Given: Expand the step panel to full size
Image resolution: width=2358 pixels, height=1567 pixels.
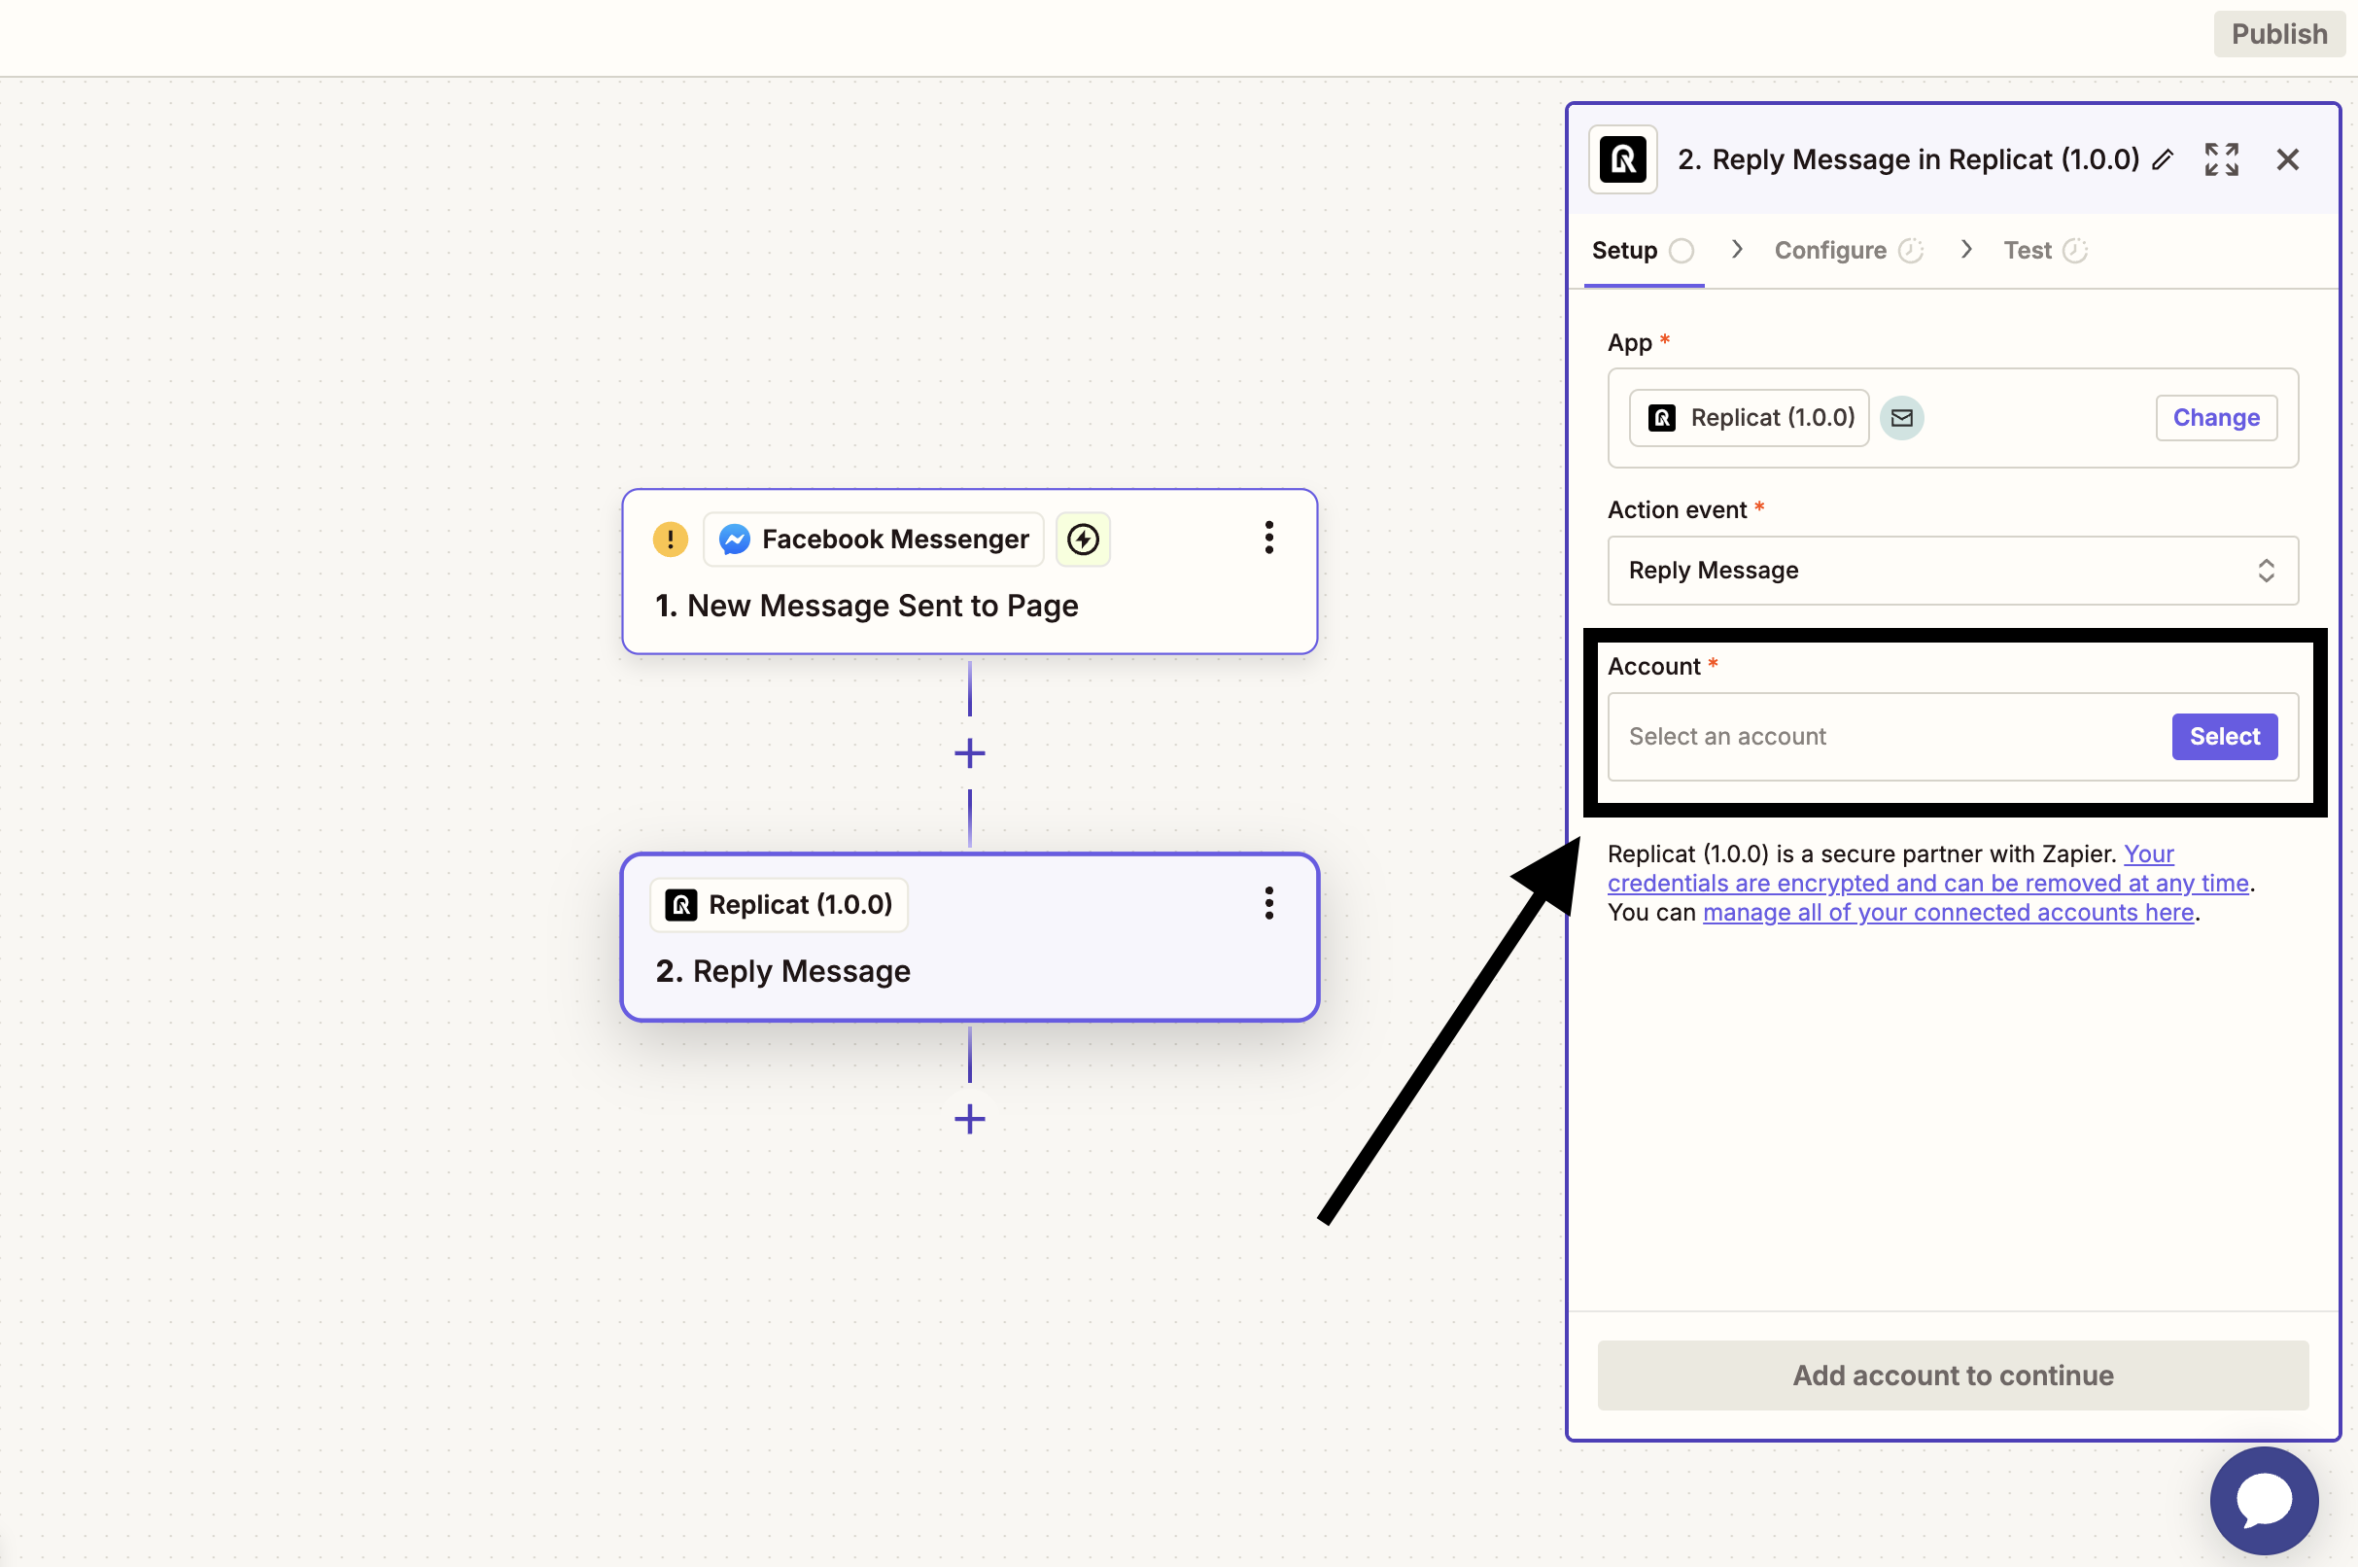Looking at the screenshot, I should (x=2221, y=159).
